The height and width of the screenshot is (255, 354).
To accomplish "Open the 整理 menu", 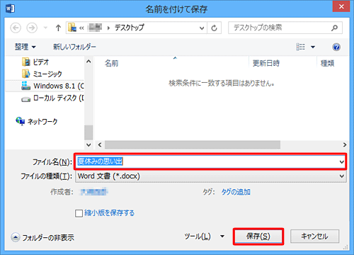I will [25, 47].
